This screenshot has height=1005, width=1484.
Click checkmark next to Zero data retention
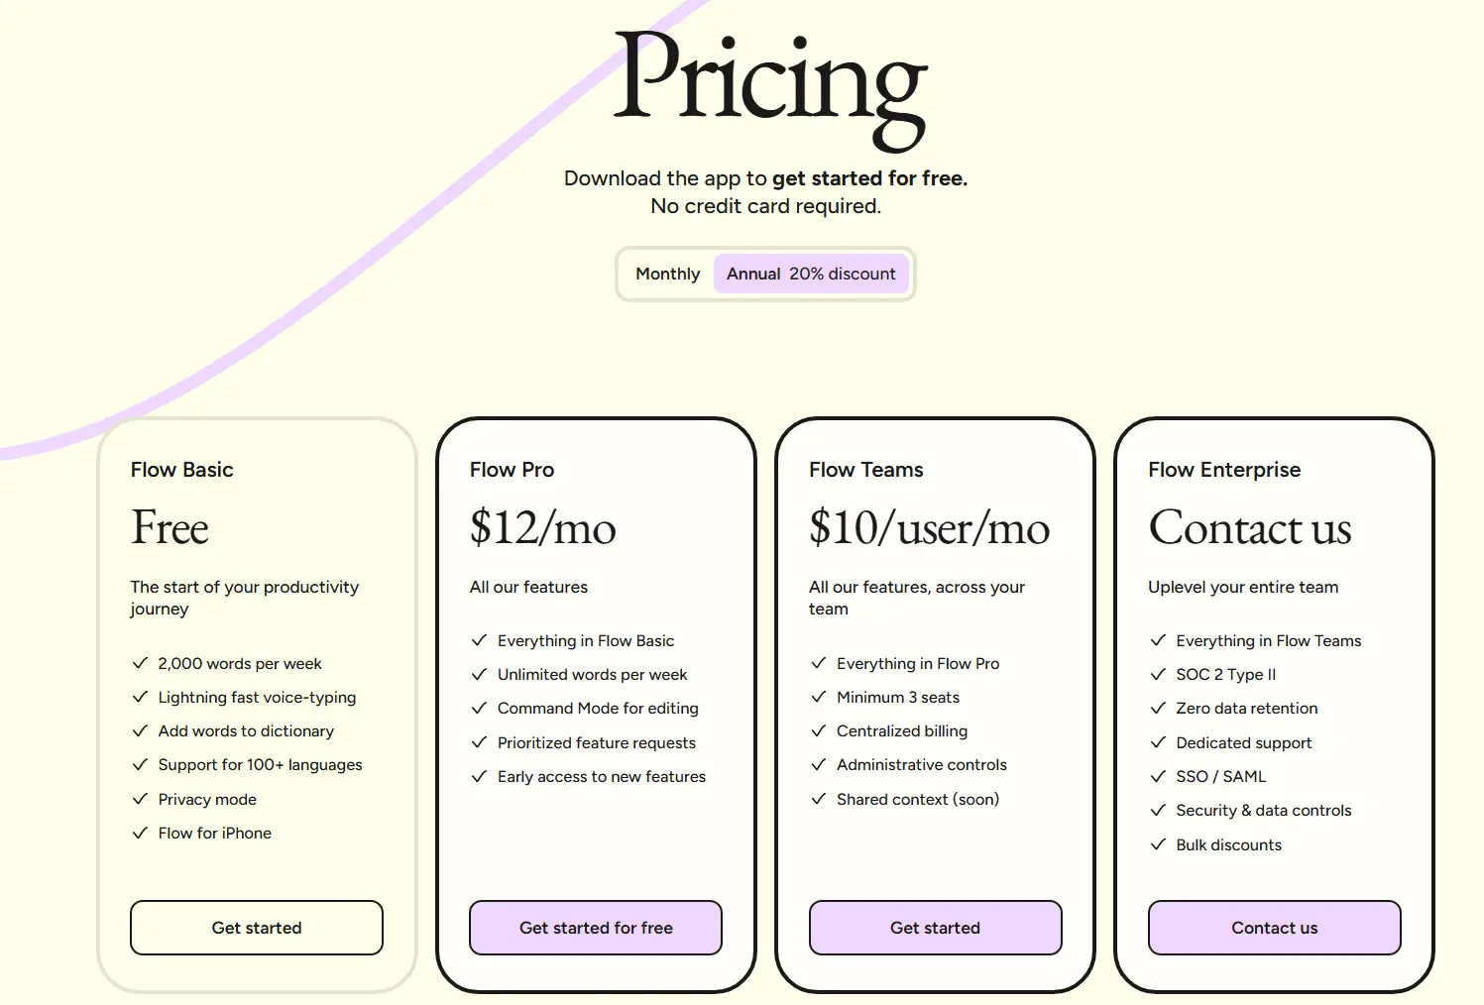click(1157, 708)
